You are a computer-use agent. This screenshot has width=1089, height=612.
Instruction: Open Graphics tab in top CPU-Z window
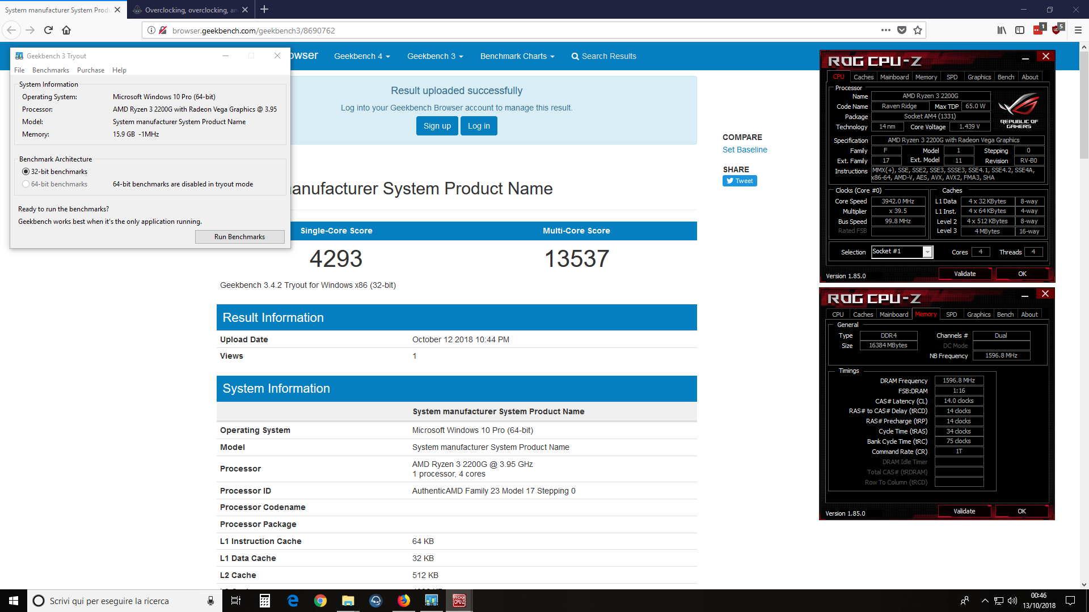click(x=979, y=77)
